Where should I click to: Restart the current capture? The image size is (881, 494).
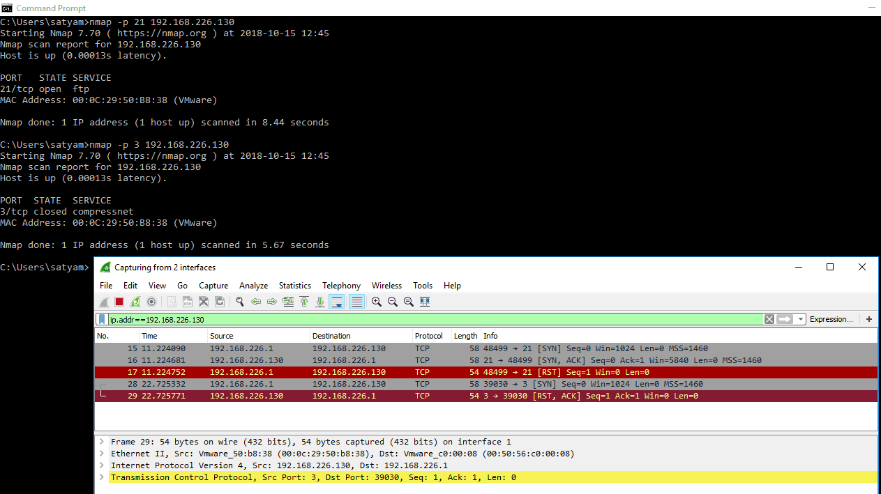(x=135, y=301)
